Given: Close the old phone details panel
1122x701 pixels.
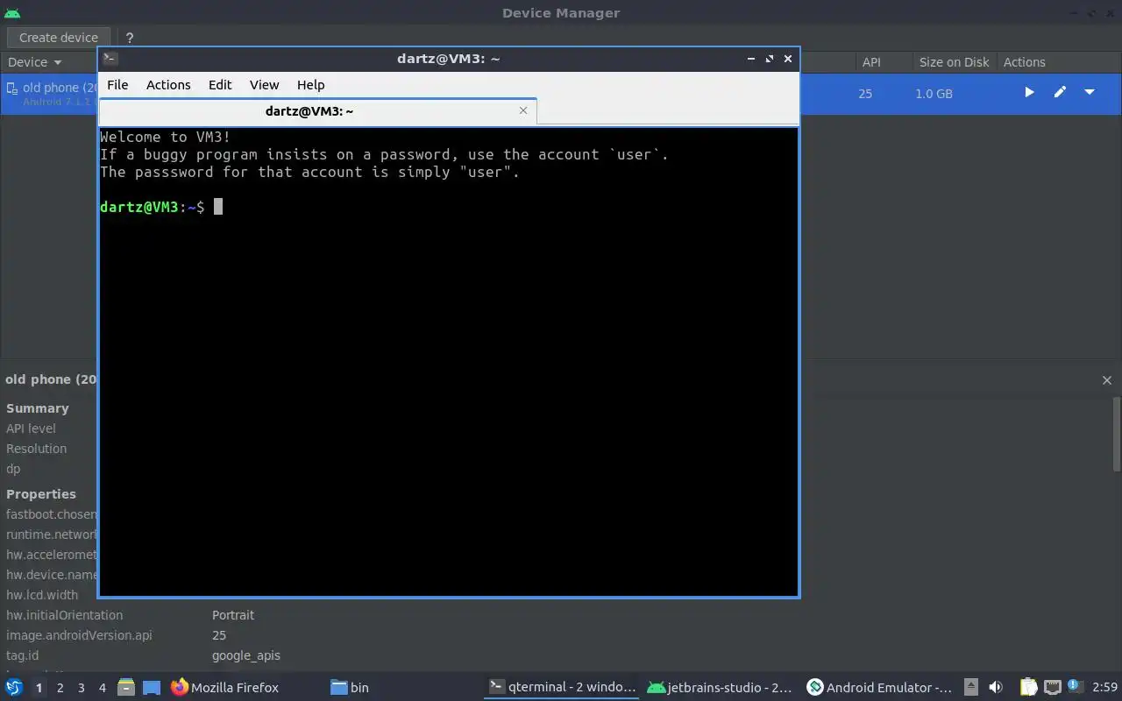Looking at the screenshot, I should point(1107,380).
